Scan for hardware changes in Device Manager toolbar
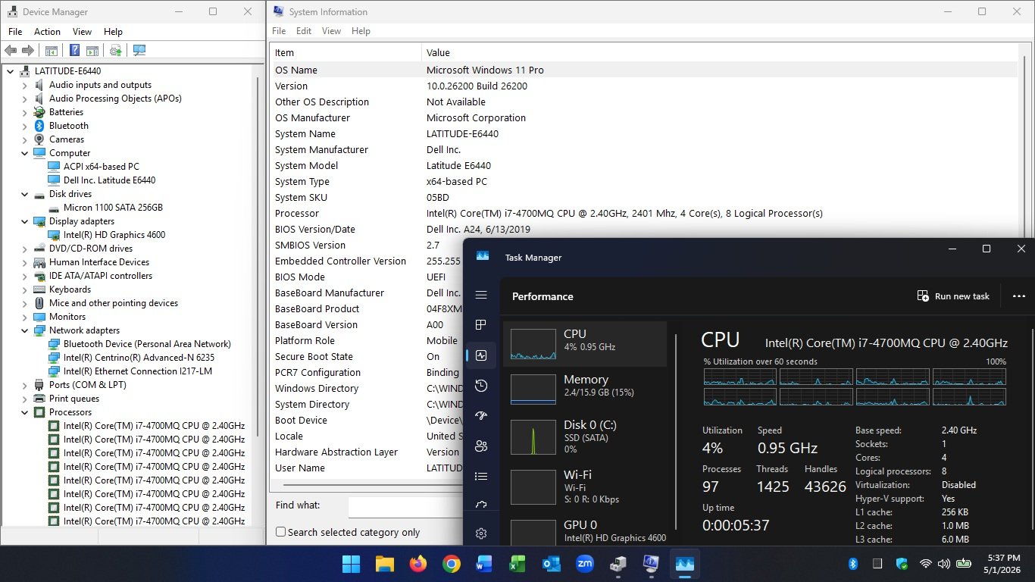 [139, 51]
